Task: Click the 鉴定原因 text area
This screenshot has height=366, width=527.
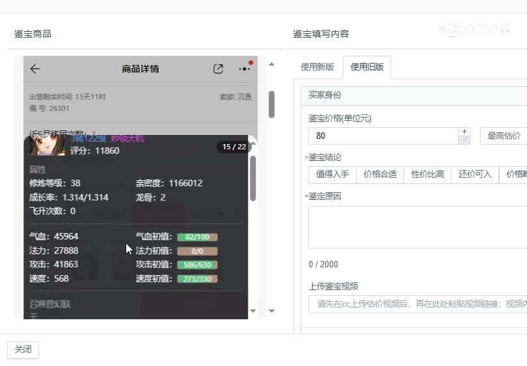Action: (418, 227)
